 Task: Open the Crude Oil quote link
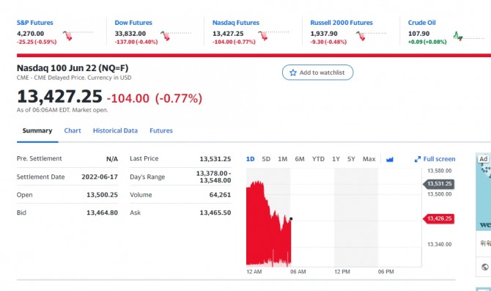[421, 23]
